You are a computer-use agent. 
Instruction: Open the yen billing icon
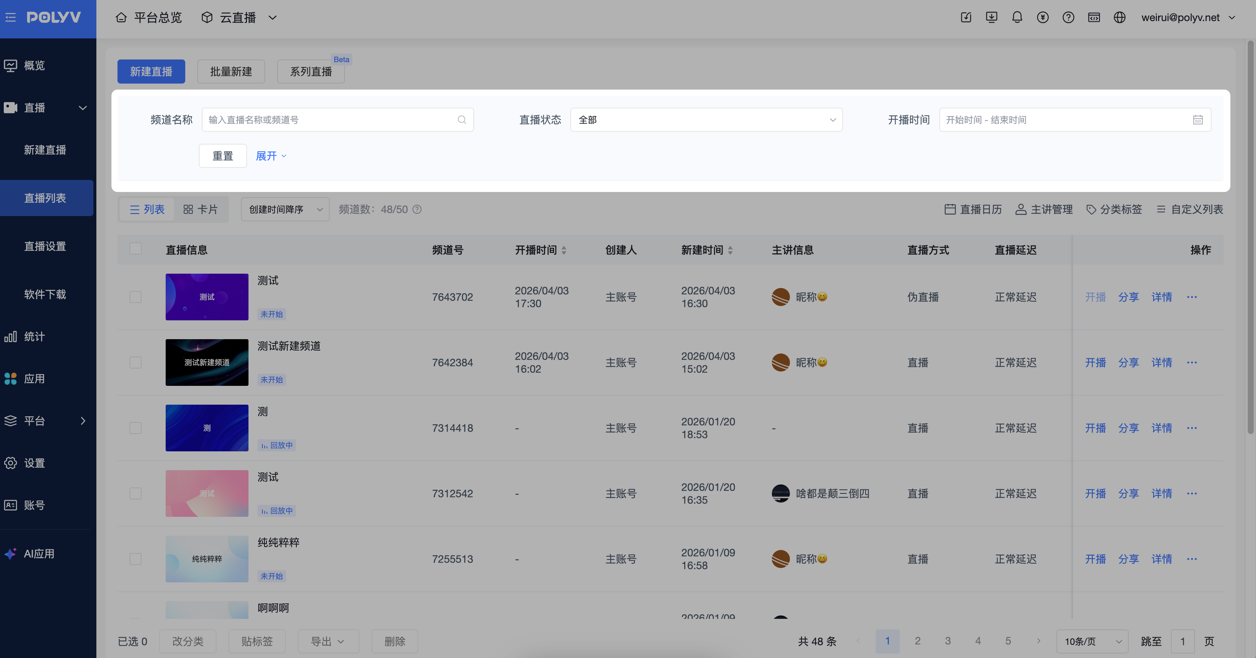[x=1043, y=18]
